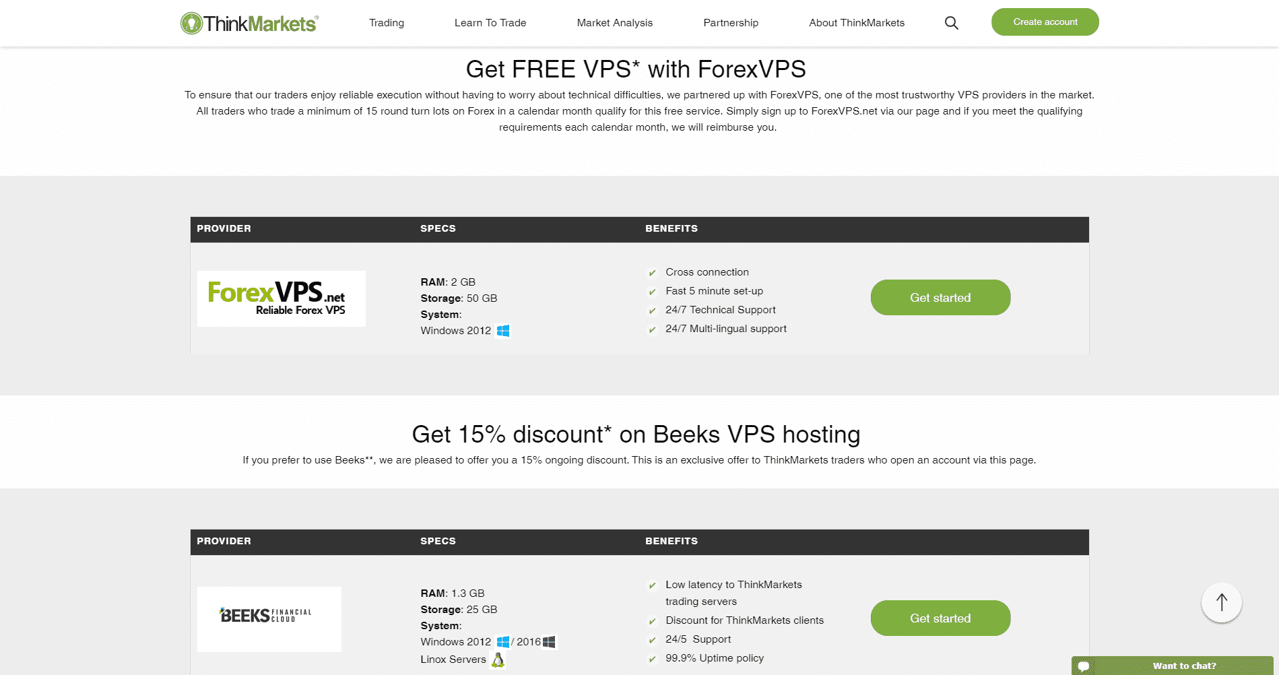Click About ThinkMarkets in the top menu

(856, 22)
